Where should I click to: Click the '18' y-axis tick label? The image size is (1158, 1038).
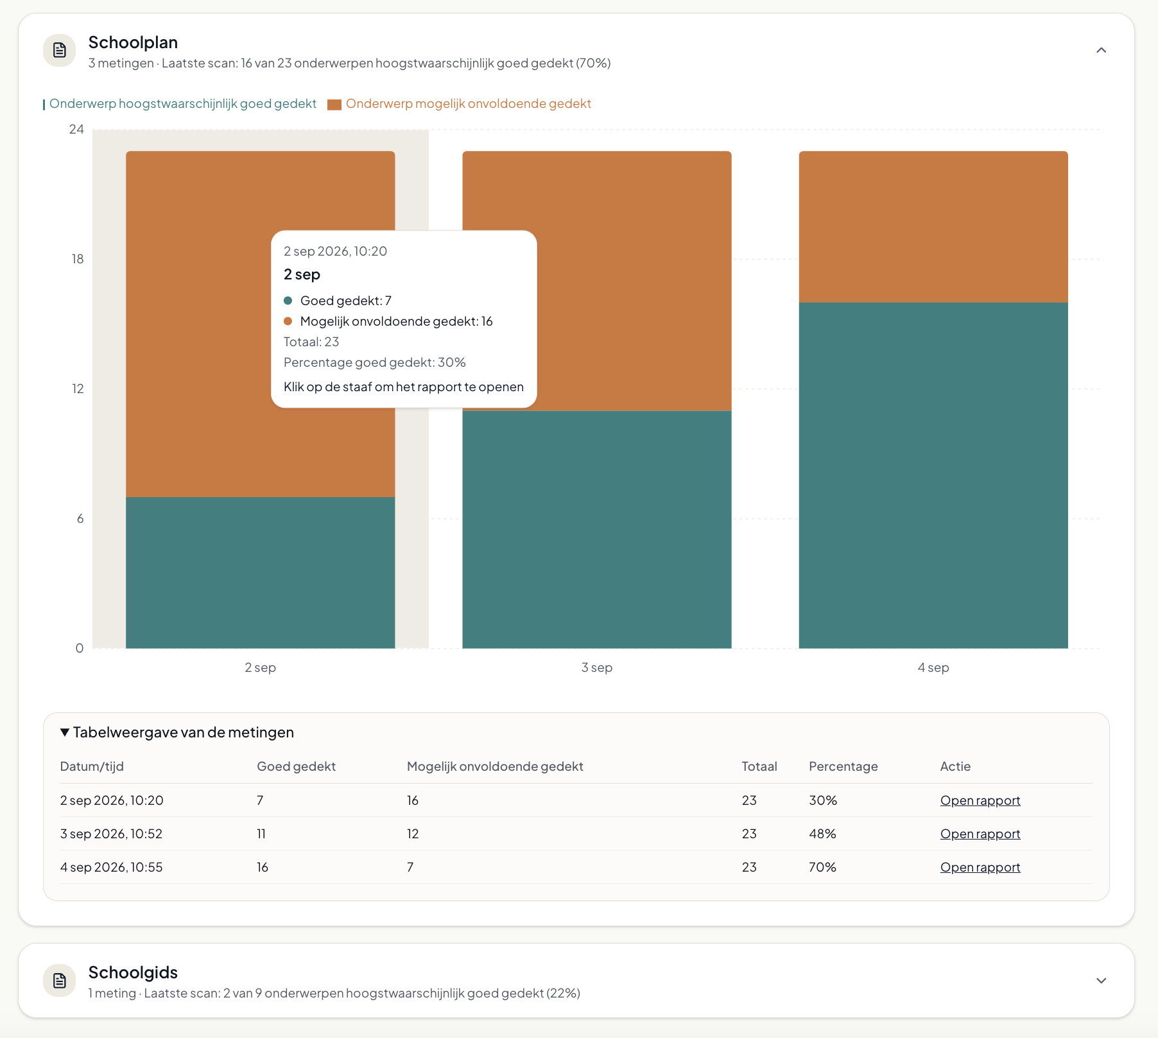[x=78, y=259]
